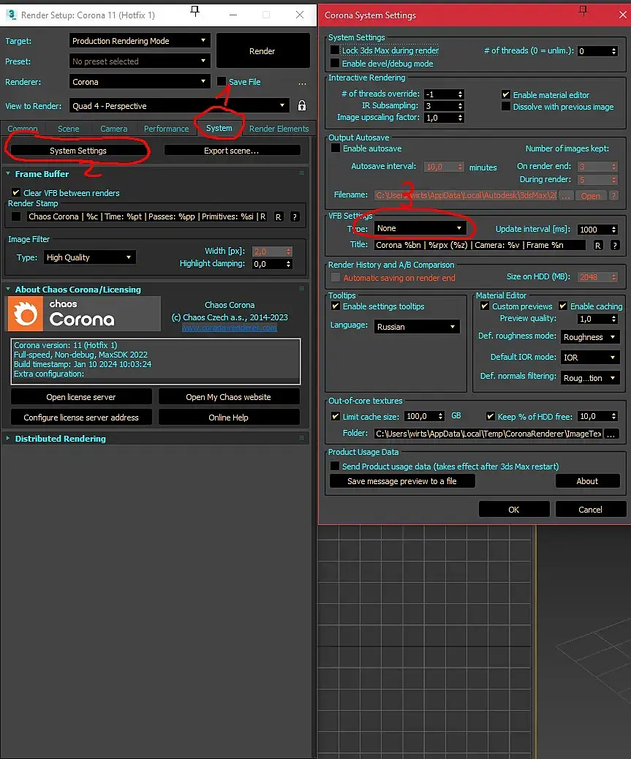Expand the Distributed Rendering rollout
The width and height of the screenshot is (631, 759).
pyautogui.click(x=8, y=438)
